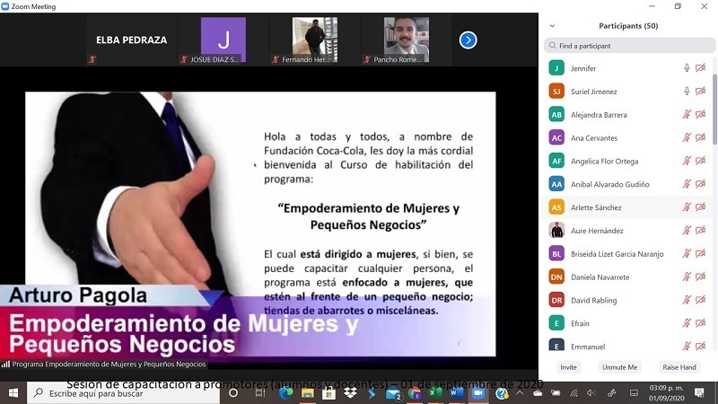Show hidden system tray icons
Image resolution: width=718 pixels, height=404 pixels.
pyautogui.click(x=520, y=393)
